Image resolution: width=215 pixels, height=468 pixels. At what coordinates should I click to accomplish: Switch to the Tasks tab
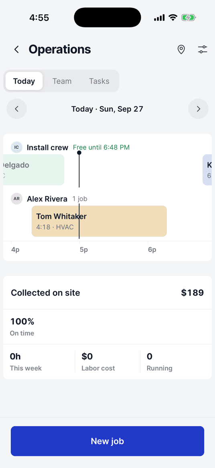tap(99, 81)
